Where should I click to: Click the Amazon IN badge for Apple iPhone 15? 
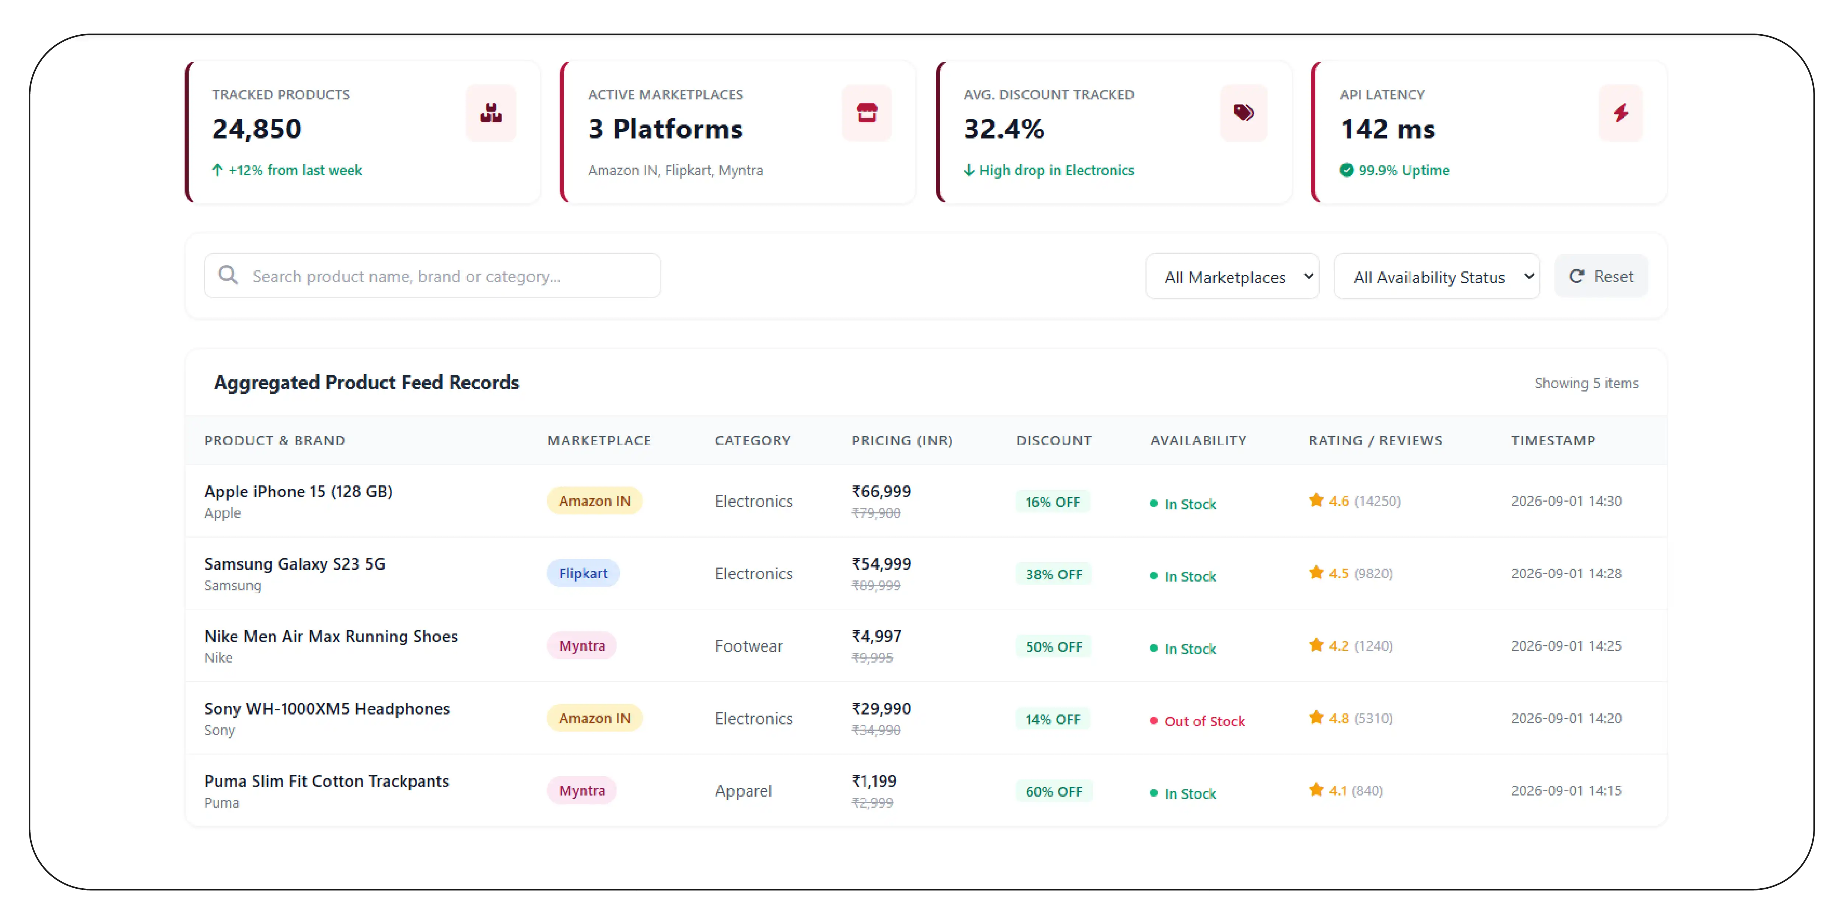point(594,501)
